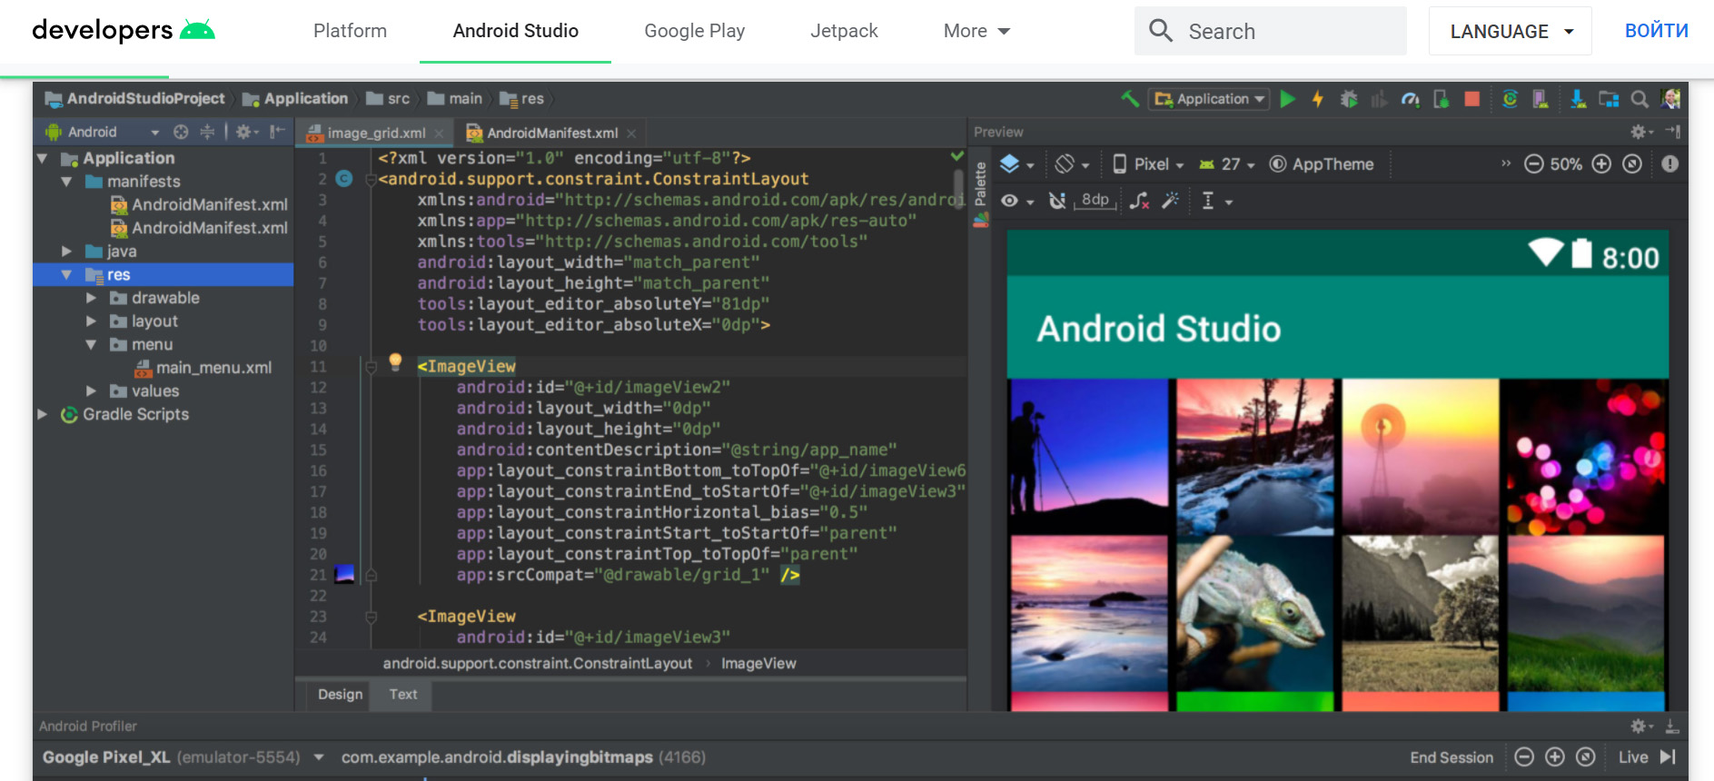1714x781 pixels.
Task: Open the Palette vertical side tab
Action: click(980, 193)
